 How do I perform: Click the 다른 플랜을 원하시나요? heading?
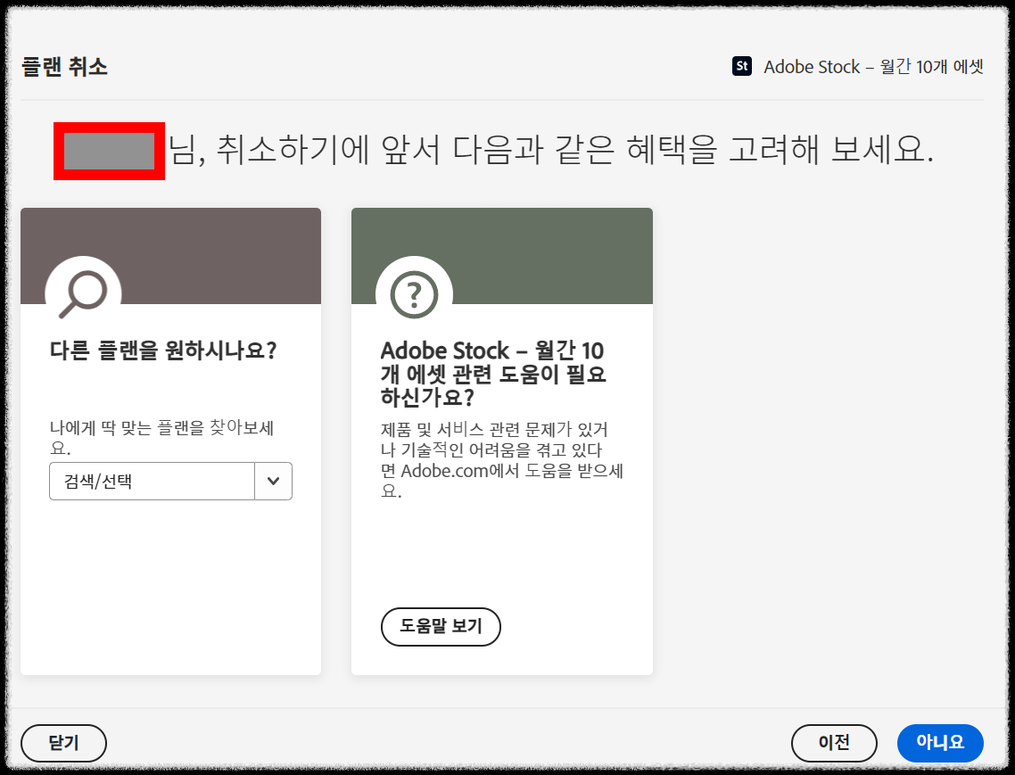(x=163, y=350)
